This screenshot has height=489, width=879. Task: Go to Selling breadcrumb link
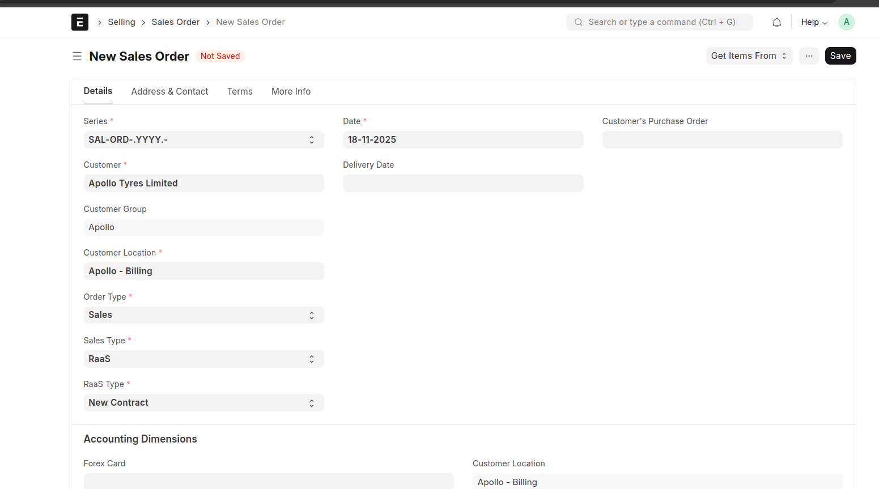pos(121,22)
